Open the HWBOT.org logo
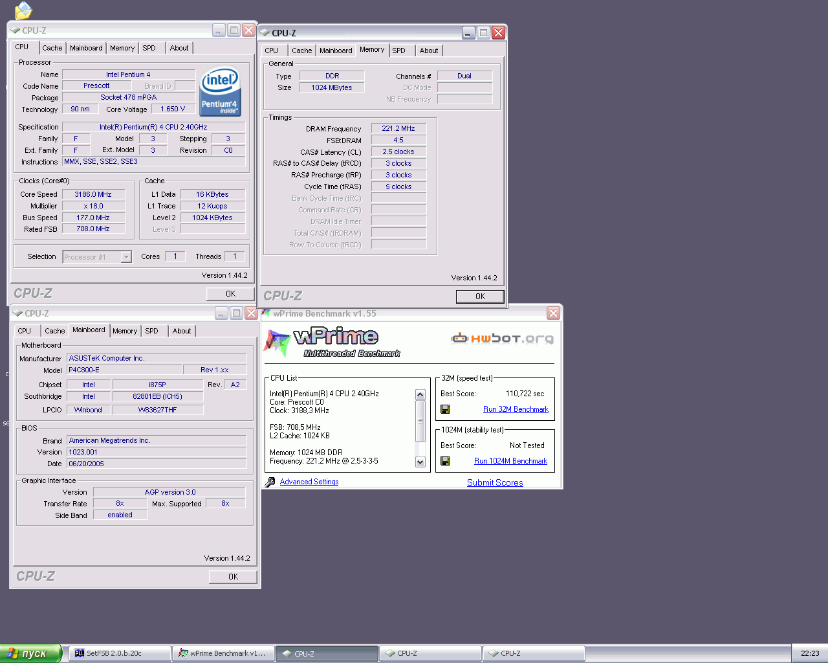The image size is (828, 663). [x=502, y=338]
